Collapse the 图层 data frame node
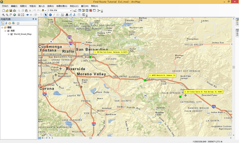Image resolution: width=239 pixels, height=143 pixels. (x=2, y=27)
